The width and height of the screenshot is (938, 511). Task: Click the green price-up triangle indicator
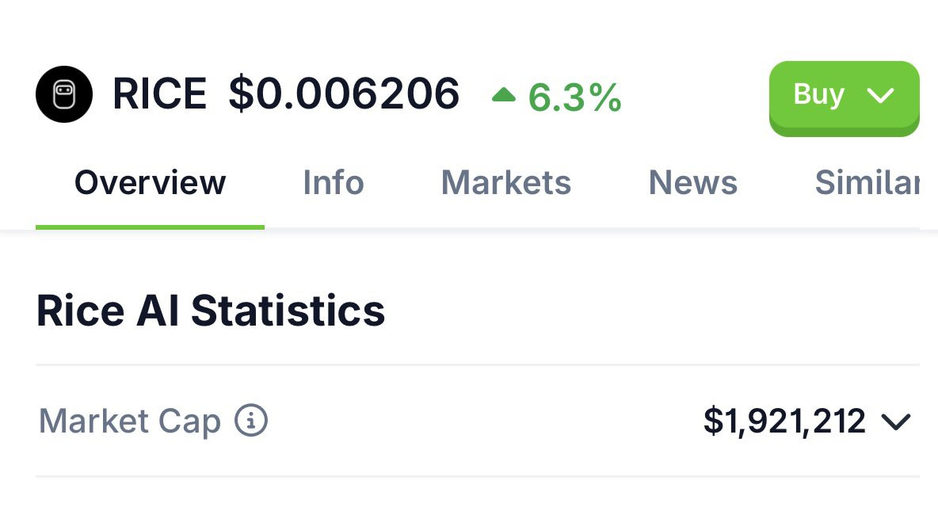pyautogui.click(x=504, y=94)
